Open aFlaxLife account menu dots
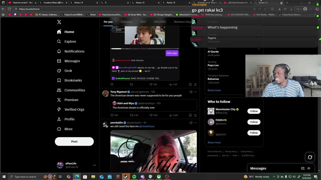The width and height of the screenshot is (321, 180). pos(95,165)
